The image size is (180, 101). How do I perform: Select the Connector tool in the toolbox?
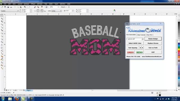[2, 54]
